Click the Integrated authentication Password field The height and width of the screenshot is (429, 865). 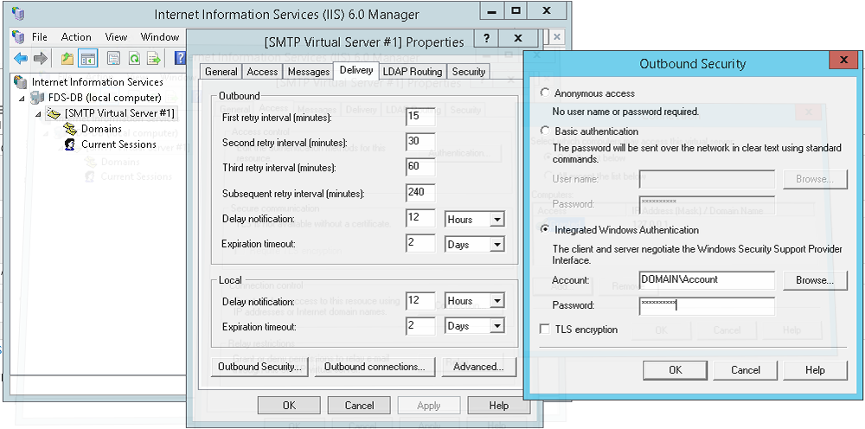click(x=707, y=306)
